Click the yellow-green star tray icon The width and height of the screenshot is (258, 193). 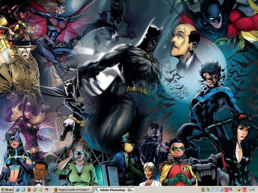pyautogui.click(x=235, y=190)
